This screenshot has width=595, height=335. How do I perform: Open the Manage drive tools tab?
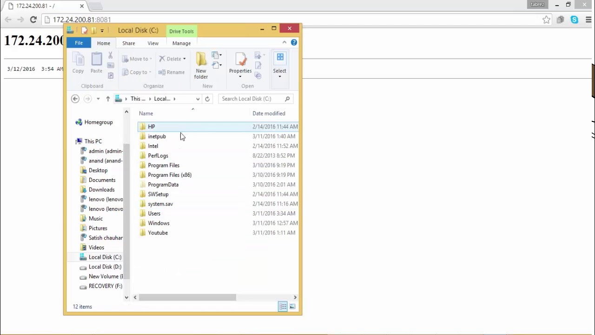click(x=181, y=43)
